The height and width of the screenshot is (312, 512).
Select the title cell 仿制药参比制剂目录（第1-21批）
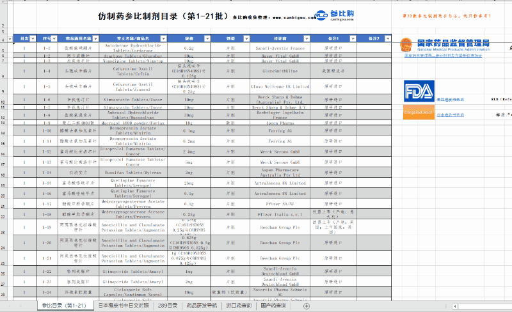pyautogui.click(x=163, y=16)
